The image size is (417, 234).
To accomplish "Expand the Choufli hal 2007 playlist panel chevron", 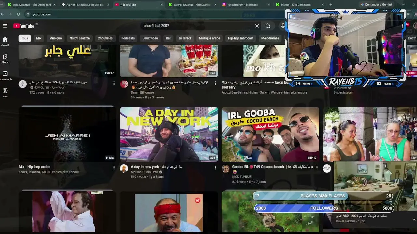I will click(x=414, y=220).
